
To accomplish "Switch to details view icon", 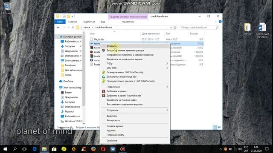I will (215, 127).
